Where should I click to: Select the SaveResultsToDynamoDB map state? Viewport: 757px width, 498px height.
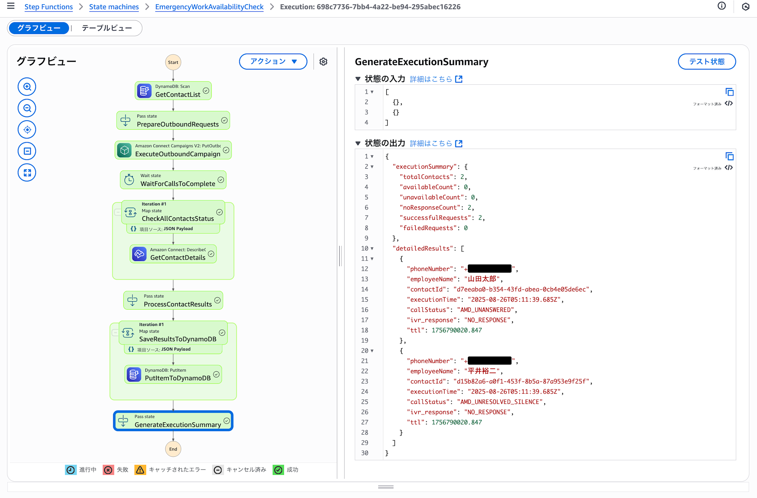coord(173,333)
